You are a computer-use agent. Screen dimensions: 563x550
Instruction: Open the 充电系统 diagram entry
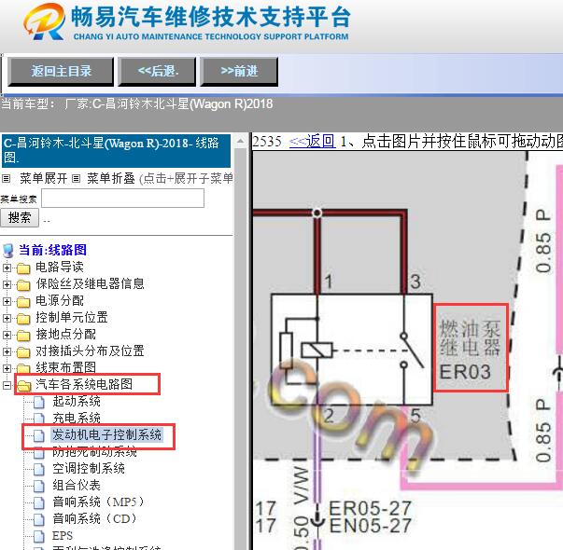(77, 418)
